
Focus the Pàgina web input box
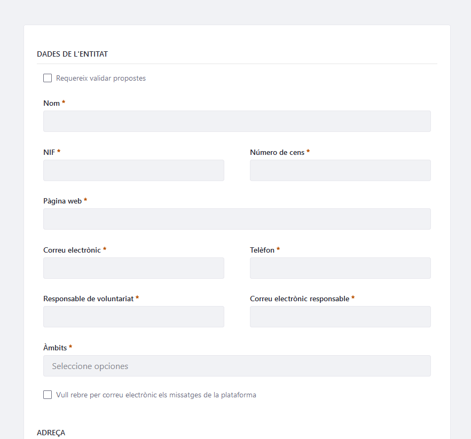(x=237, y=219)
